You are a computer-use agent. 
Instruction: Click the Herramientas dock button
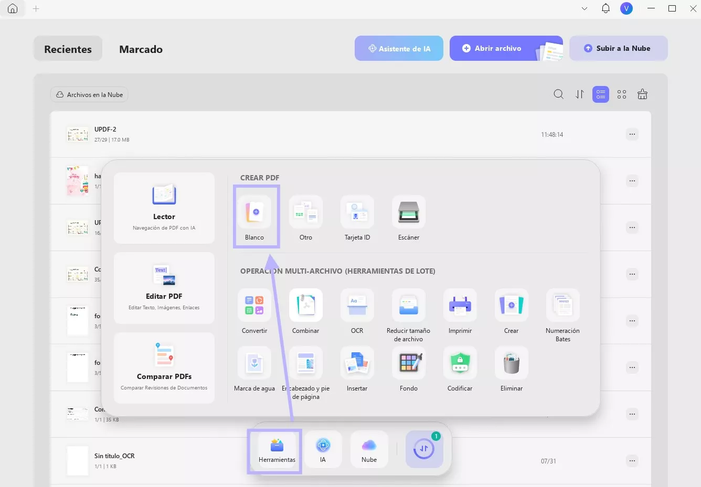click(277, 450)
